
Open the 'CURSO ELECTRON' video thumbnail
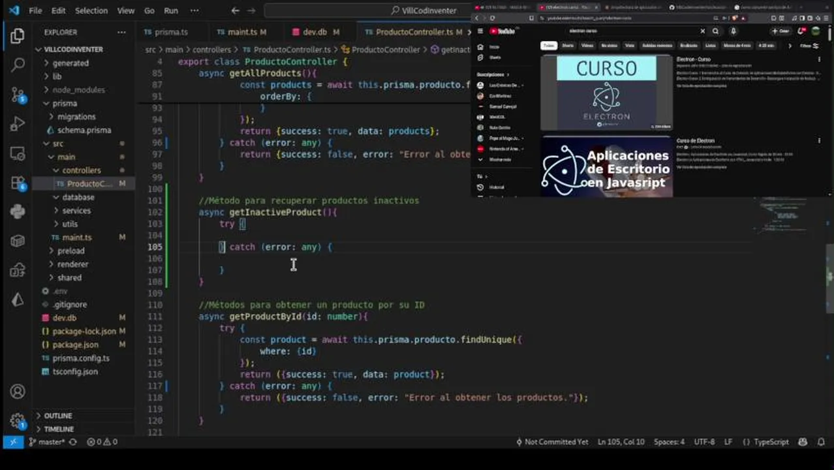606,92
